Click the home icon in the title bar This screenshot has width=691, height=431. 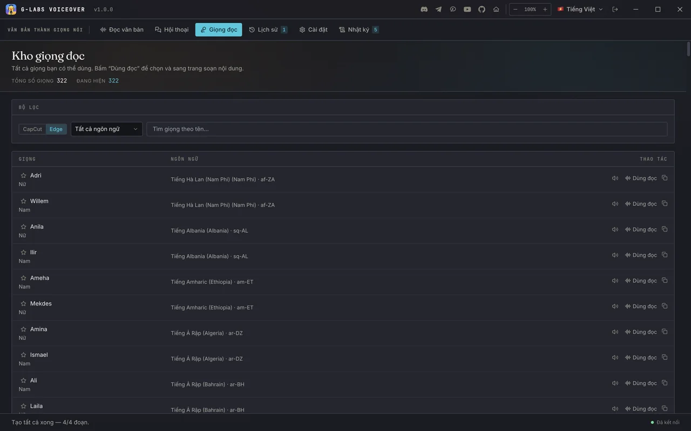click(496, 9)
